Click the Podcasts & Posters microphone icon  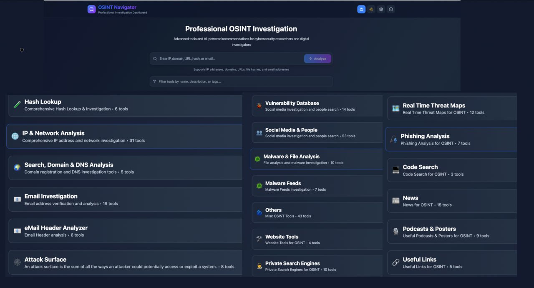(x=395, y=232)
